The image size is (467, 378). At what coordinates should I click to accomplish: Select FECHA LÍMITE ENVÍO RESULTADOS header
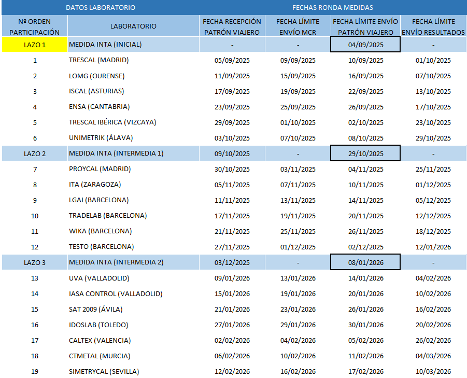[433, 26]
